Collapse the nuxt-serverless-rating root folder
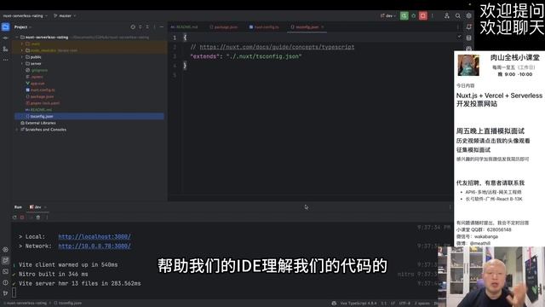 point(17,38)
